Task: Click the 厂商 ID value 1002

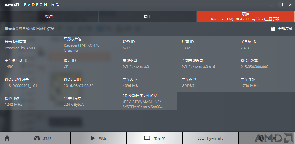Action: click(186, 48)
